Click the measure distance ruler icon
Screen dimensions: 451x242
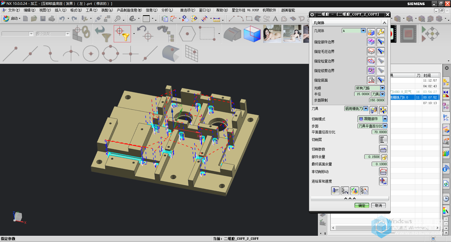coord(216,19)
